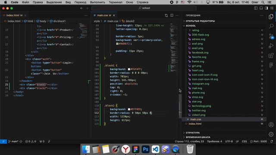Open the Run and Debug view
The image size is (276, 155).
(271, 46)
